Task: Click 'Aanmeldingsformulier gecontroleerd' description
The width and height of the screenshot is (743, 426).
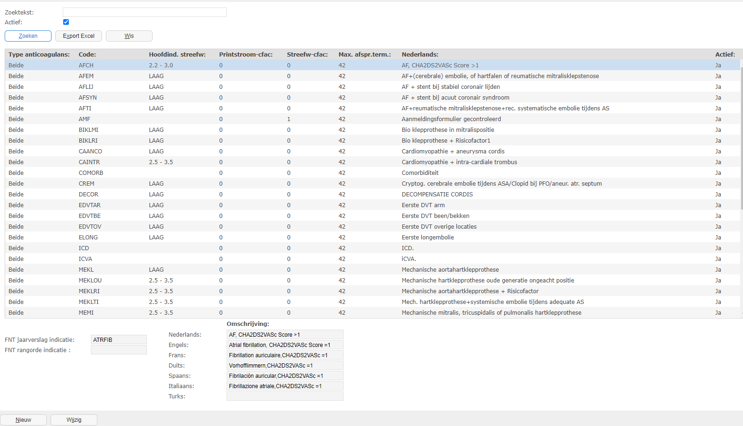Action: pos(451,119)
